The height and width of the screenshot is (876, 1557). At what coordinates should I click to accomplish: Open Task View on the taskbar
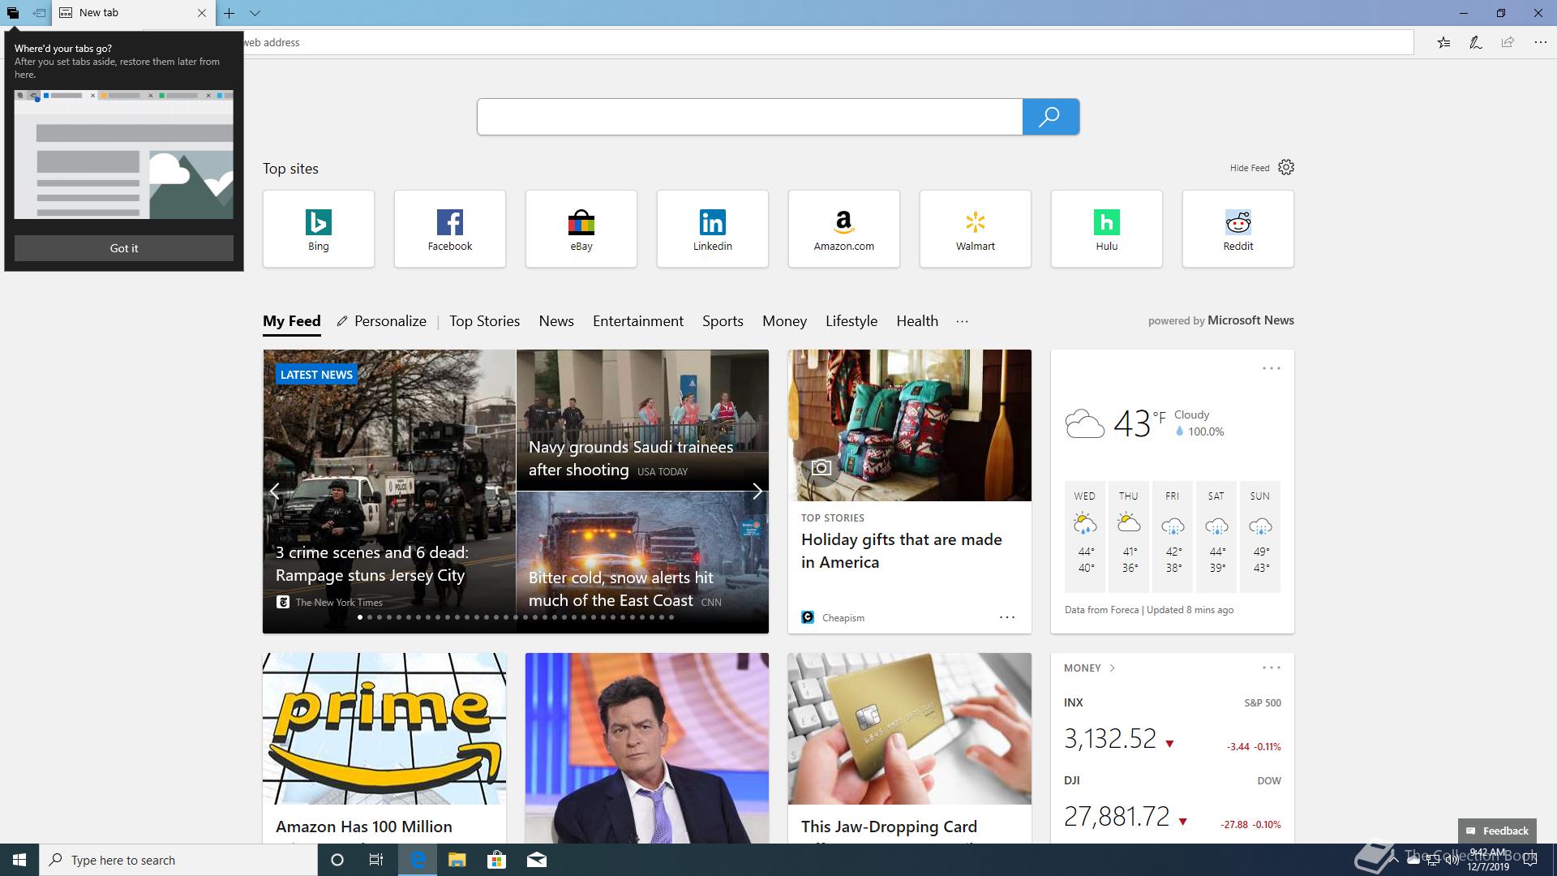pos(376,860)
